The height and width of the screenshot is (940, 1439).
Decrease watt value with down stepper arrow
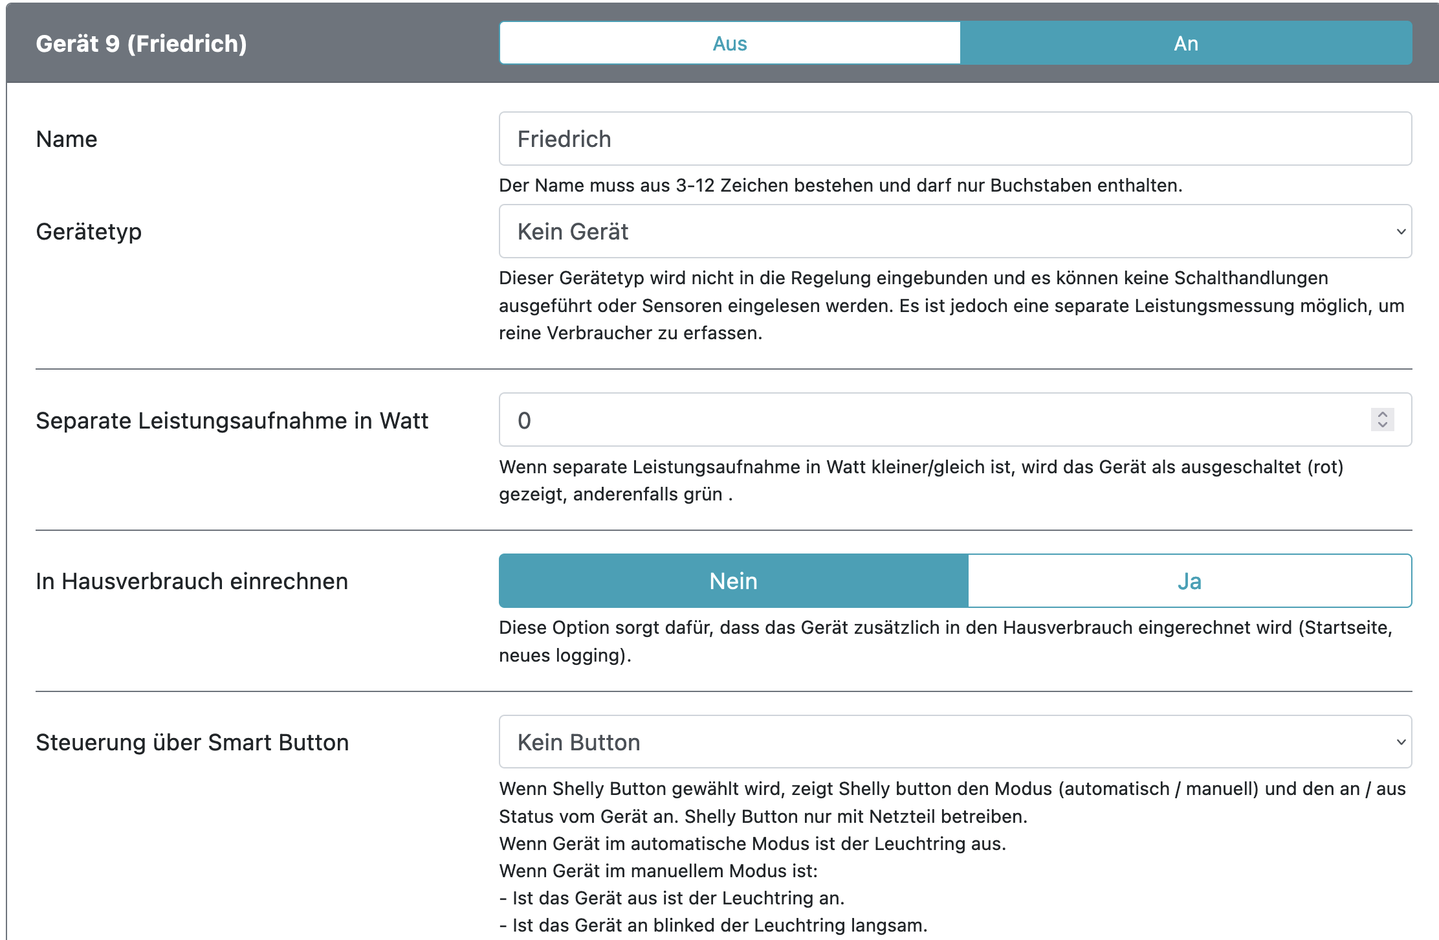pyautogui.click(x=1383, y=425)
